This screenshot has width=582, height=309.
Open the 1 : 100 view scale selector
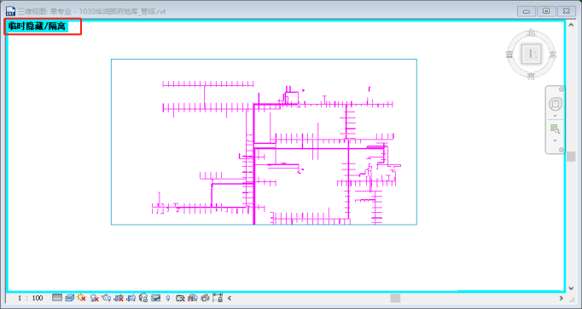[31, 298]
